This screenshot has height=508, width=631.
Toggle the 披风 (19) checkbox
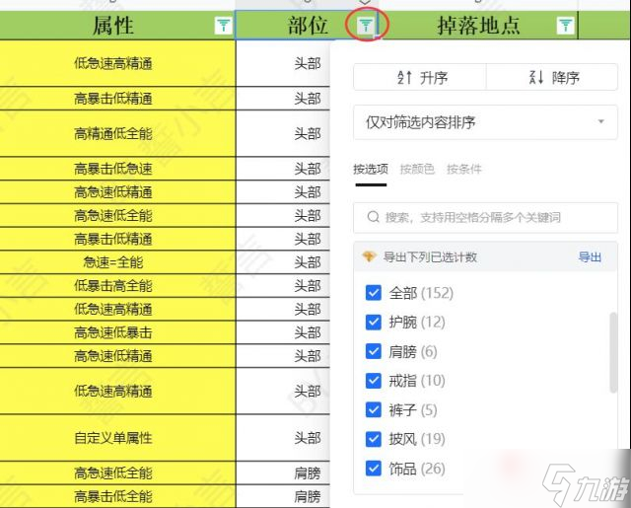coord(374,439)
